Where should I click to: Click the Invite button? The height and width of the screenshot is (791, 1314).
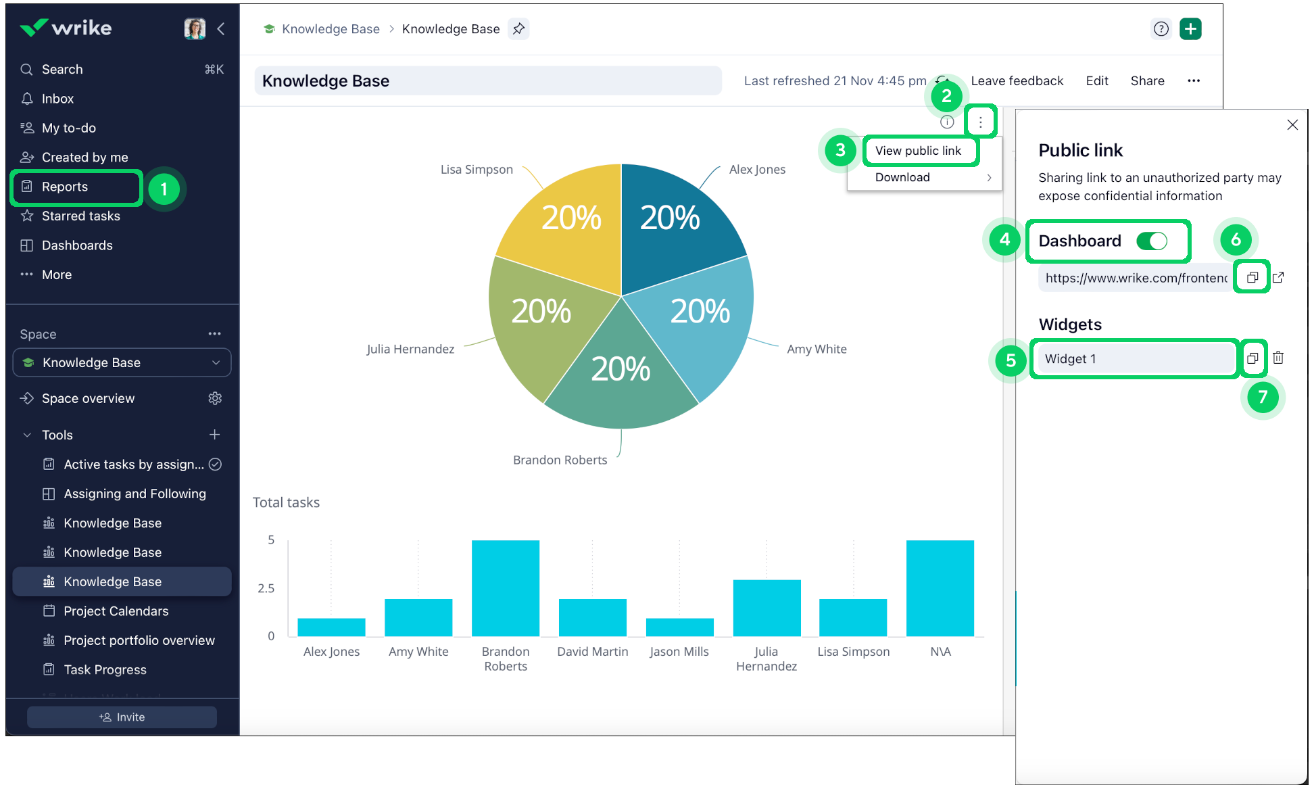tap(122, 717)
